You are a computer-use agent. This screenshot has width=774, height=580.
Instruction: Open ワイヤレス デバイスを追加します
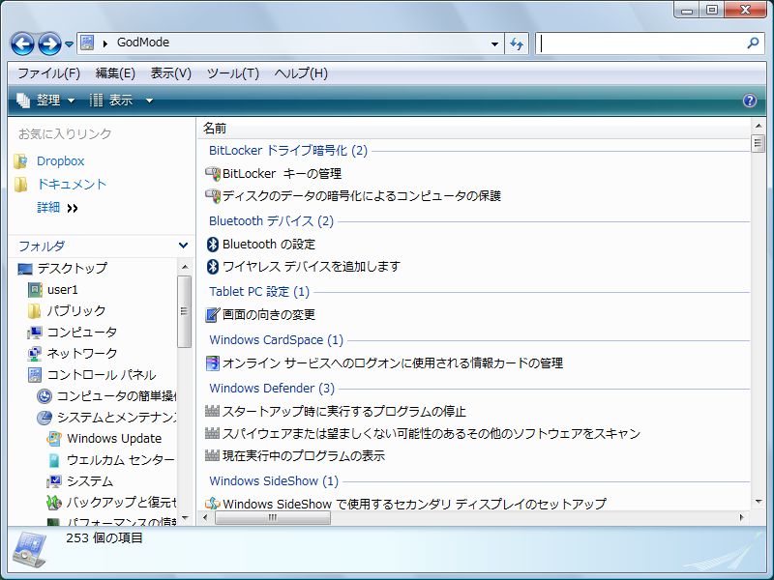pyautogui.click(x=312, y=267)
